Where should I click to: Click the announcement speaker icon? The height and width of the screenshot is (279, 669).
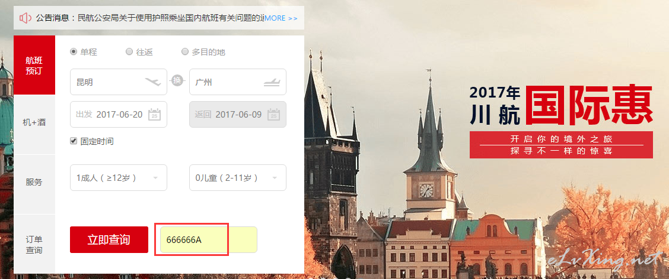(26, 18)
